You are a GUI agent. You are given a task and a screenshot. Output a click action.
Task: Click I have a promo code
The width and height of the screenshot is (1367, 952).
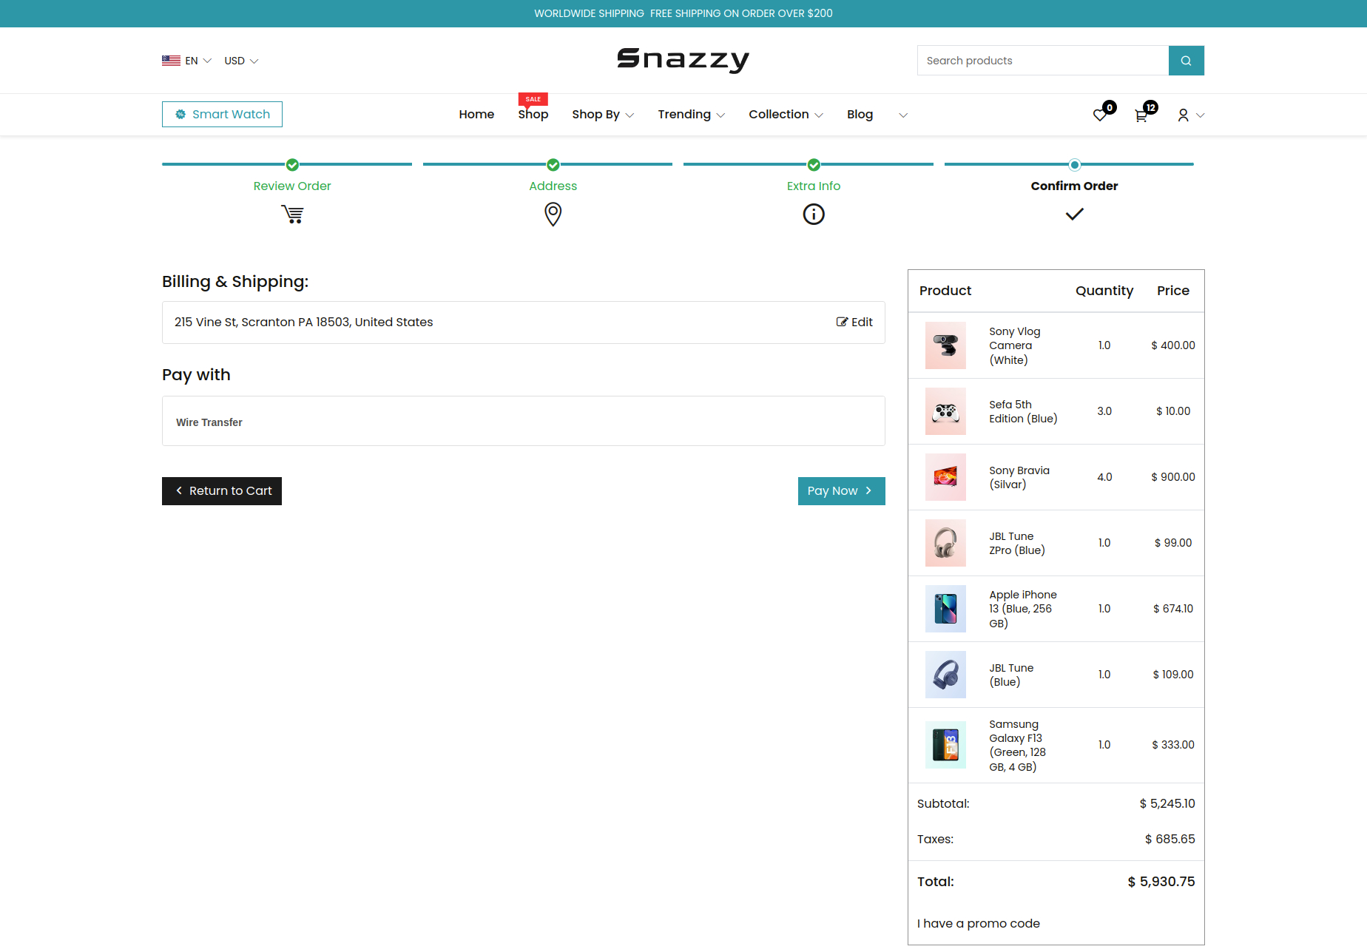[x=978, y=923]
